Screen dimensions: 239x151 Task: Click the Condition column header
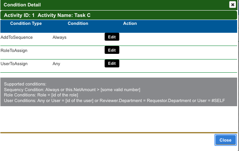point(78,23)
